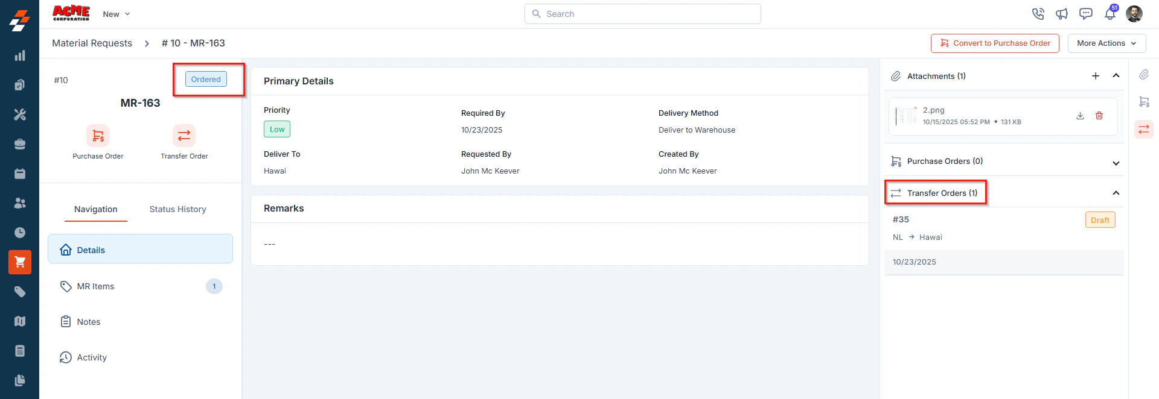Open the calculator sidebar icon
The height and width of the screenshot is (399, 1159).
(20, 351)
